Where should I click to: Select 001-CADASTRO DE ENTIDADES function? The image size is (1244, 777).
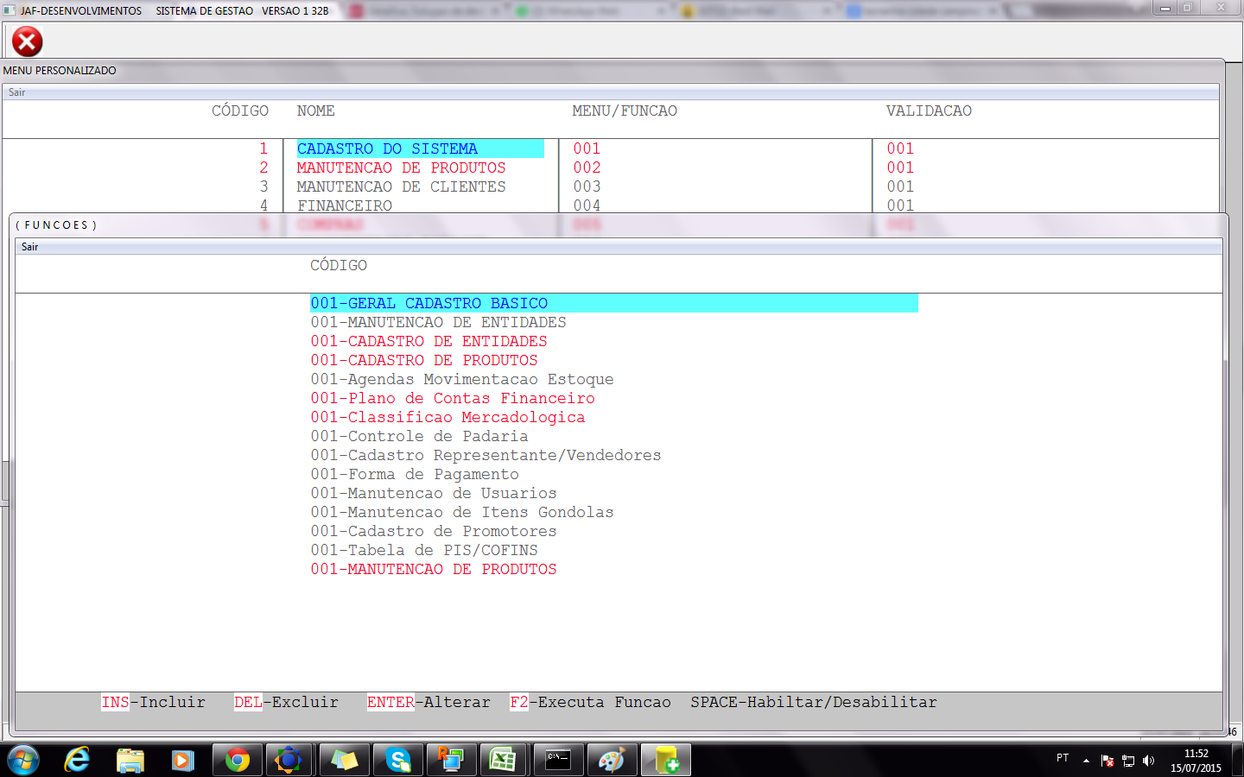pos(428,342)
